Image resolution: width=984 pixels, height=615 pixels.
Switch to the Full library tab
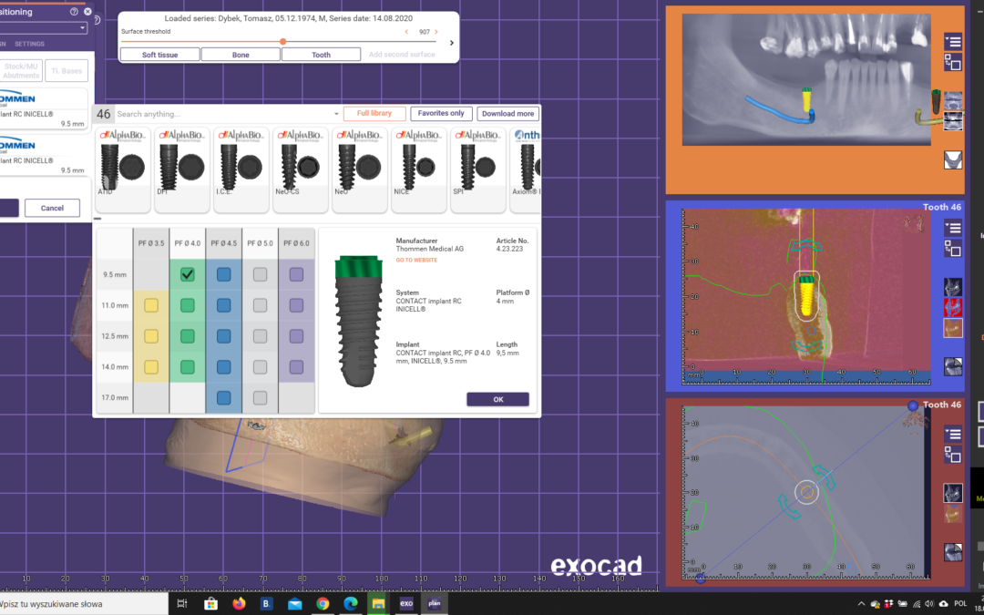point(374,114)
